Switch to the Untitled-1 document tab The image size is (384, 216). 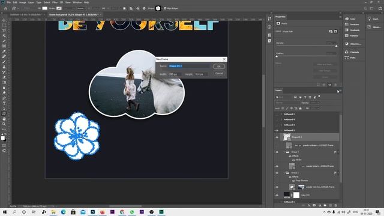click(x=26, y=14)
